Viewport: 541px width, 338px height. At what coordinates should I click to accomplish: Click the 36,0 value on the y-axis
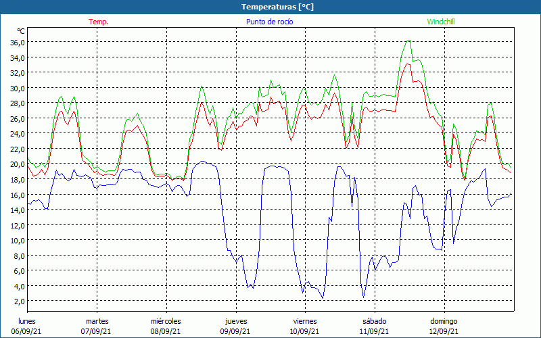[x=18, y=42]
